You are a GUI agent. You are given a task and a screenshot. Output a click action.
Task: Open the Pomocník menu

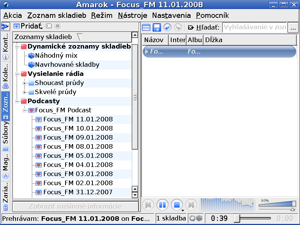212,15
